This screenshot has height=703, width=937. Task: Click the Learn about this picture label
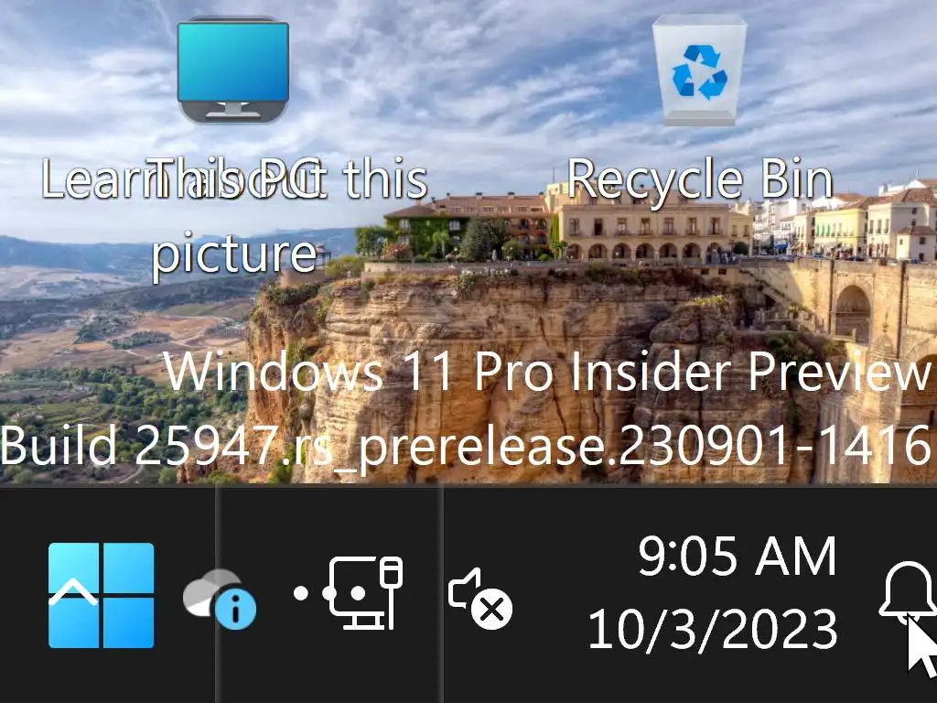pyautogui.click(x=234, y=216)
